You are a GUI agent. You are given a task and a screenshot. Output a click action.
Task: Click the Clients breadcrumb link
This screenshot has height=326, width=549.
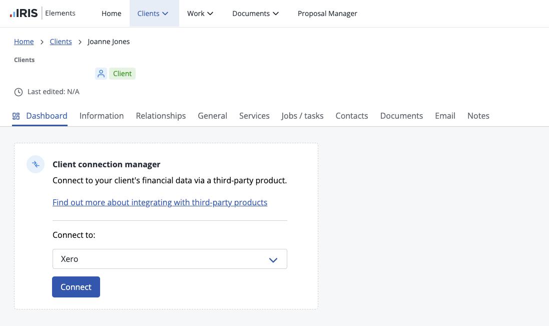click(61, 42)
